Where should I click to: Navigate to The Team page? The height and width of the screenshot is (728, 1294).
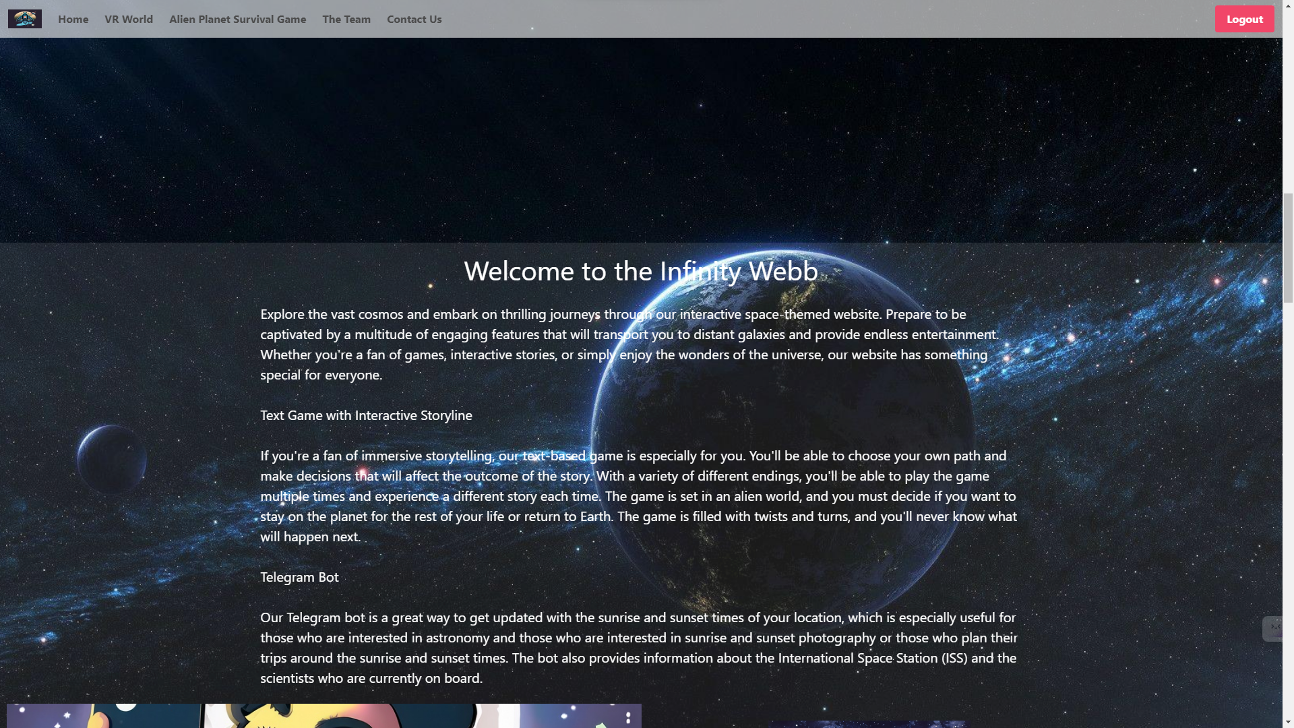coord(346,19)
